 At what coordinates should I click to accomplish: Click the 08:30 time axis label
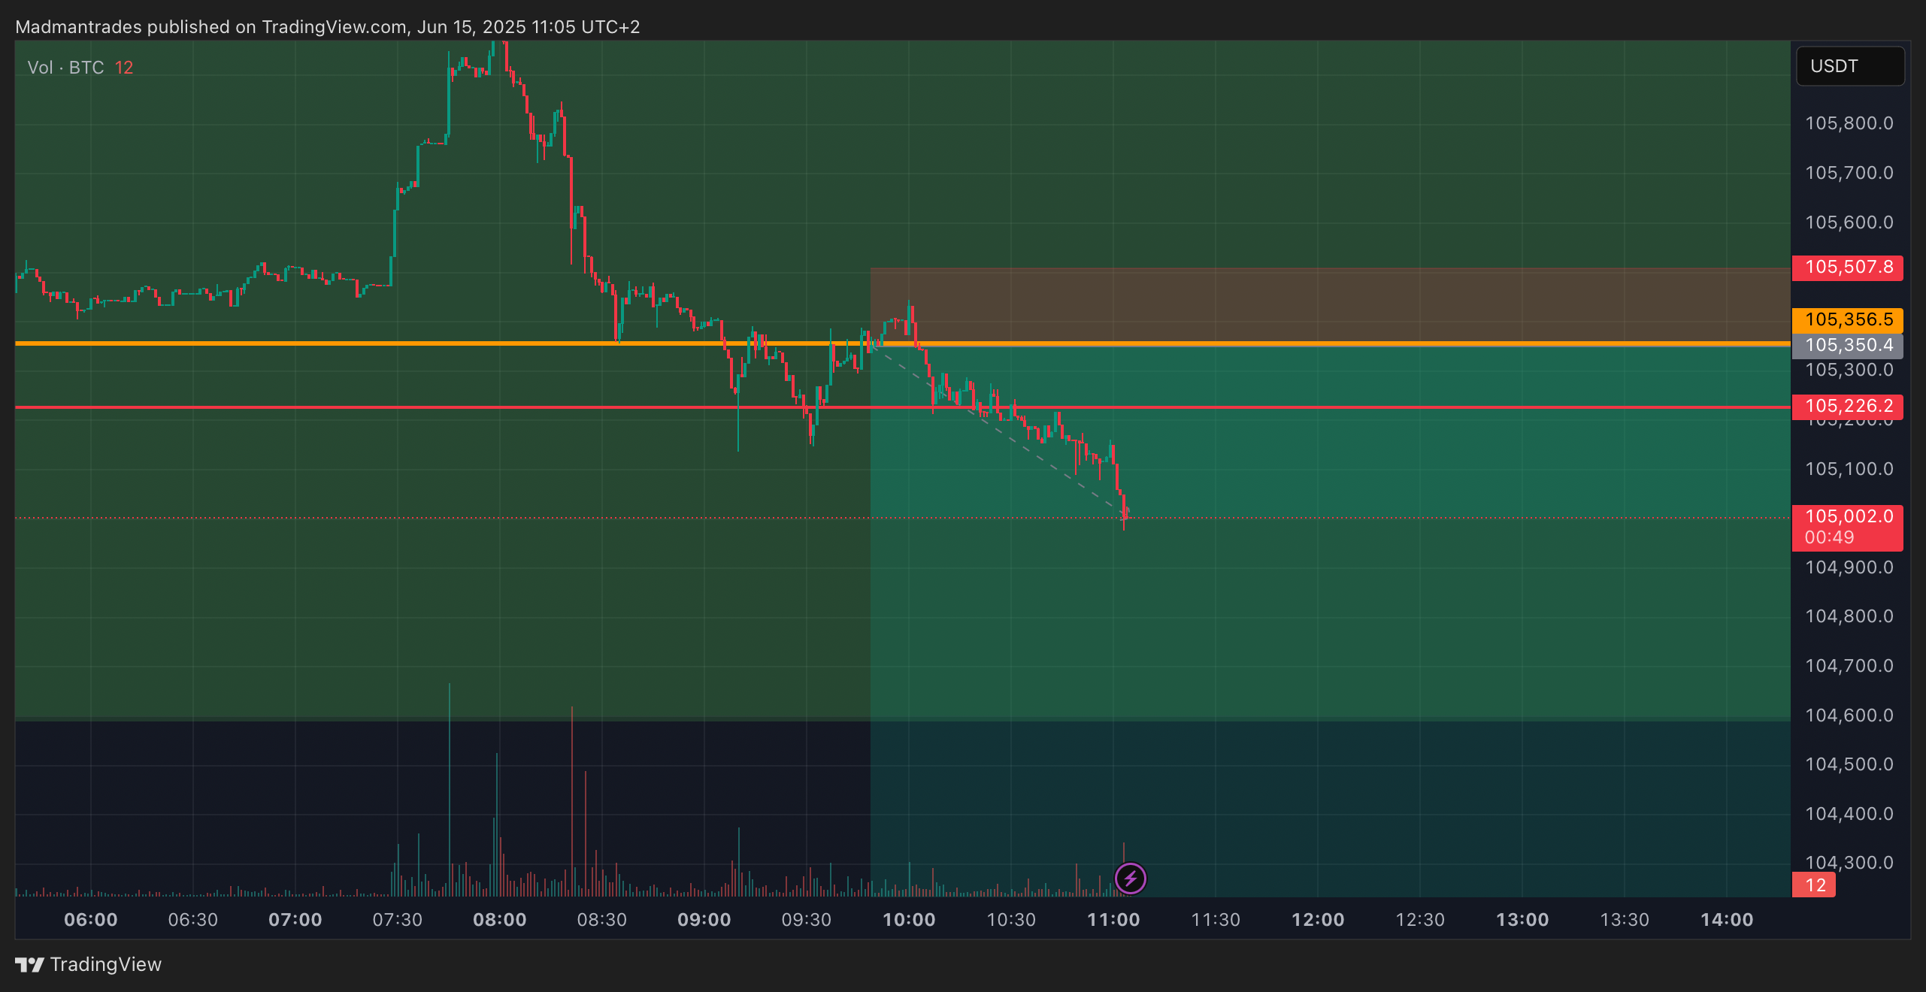coord(602,920)
